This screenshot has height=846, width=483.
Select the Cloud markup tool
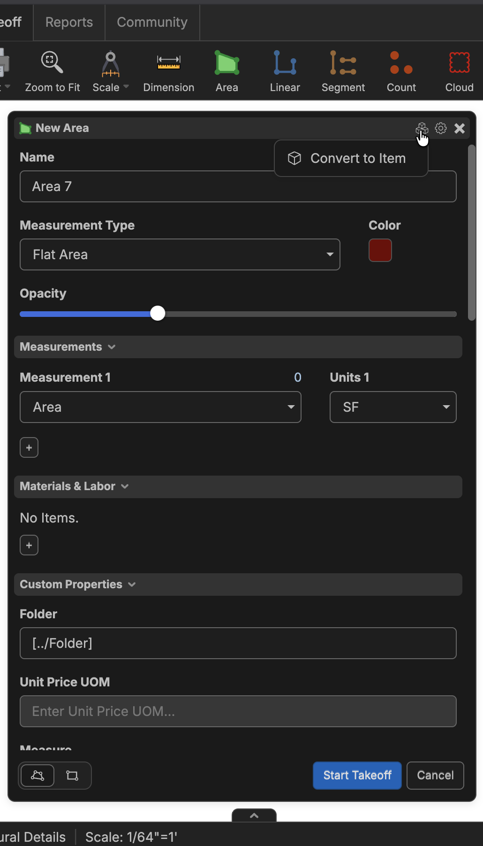point(459,71)
